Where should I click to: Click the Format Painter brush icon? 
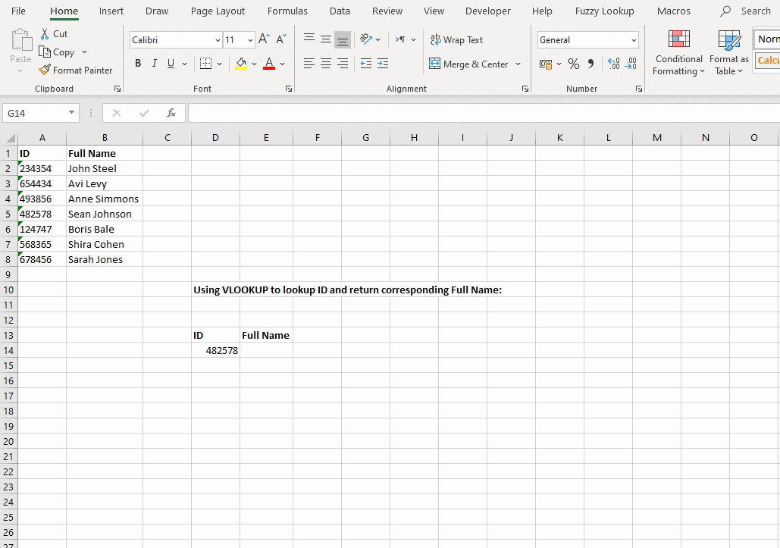(45, 70)
